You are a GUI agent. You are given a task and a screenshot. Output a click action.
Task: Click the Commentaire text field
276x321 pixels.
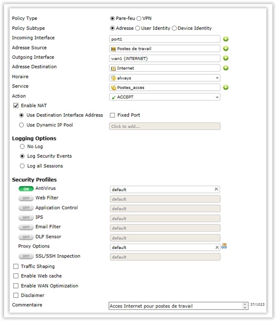(x=174, y=306)
